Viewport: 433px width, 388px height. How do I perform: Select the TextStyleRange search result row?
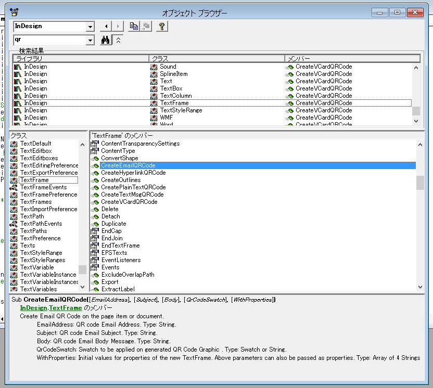(212, 110)
